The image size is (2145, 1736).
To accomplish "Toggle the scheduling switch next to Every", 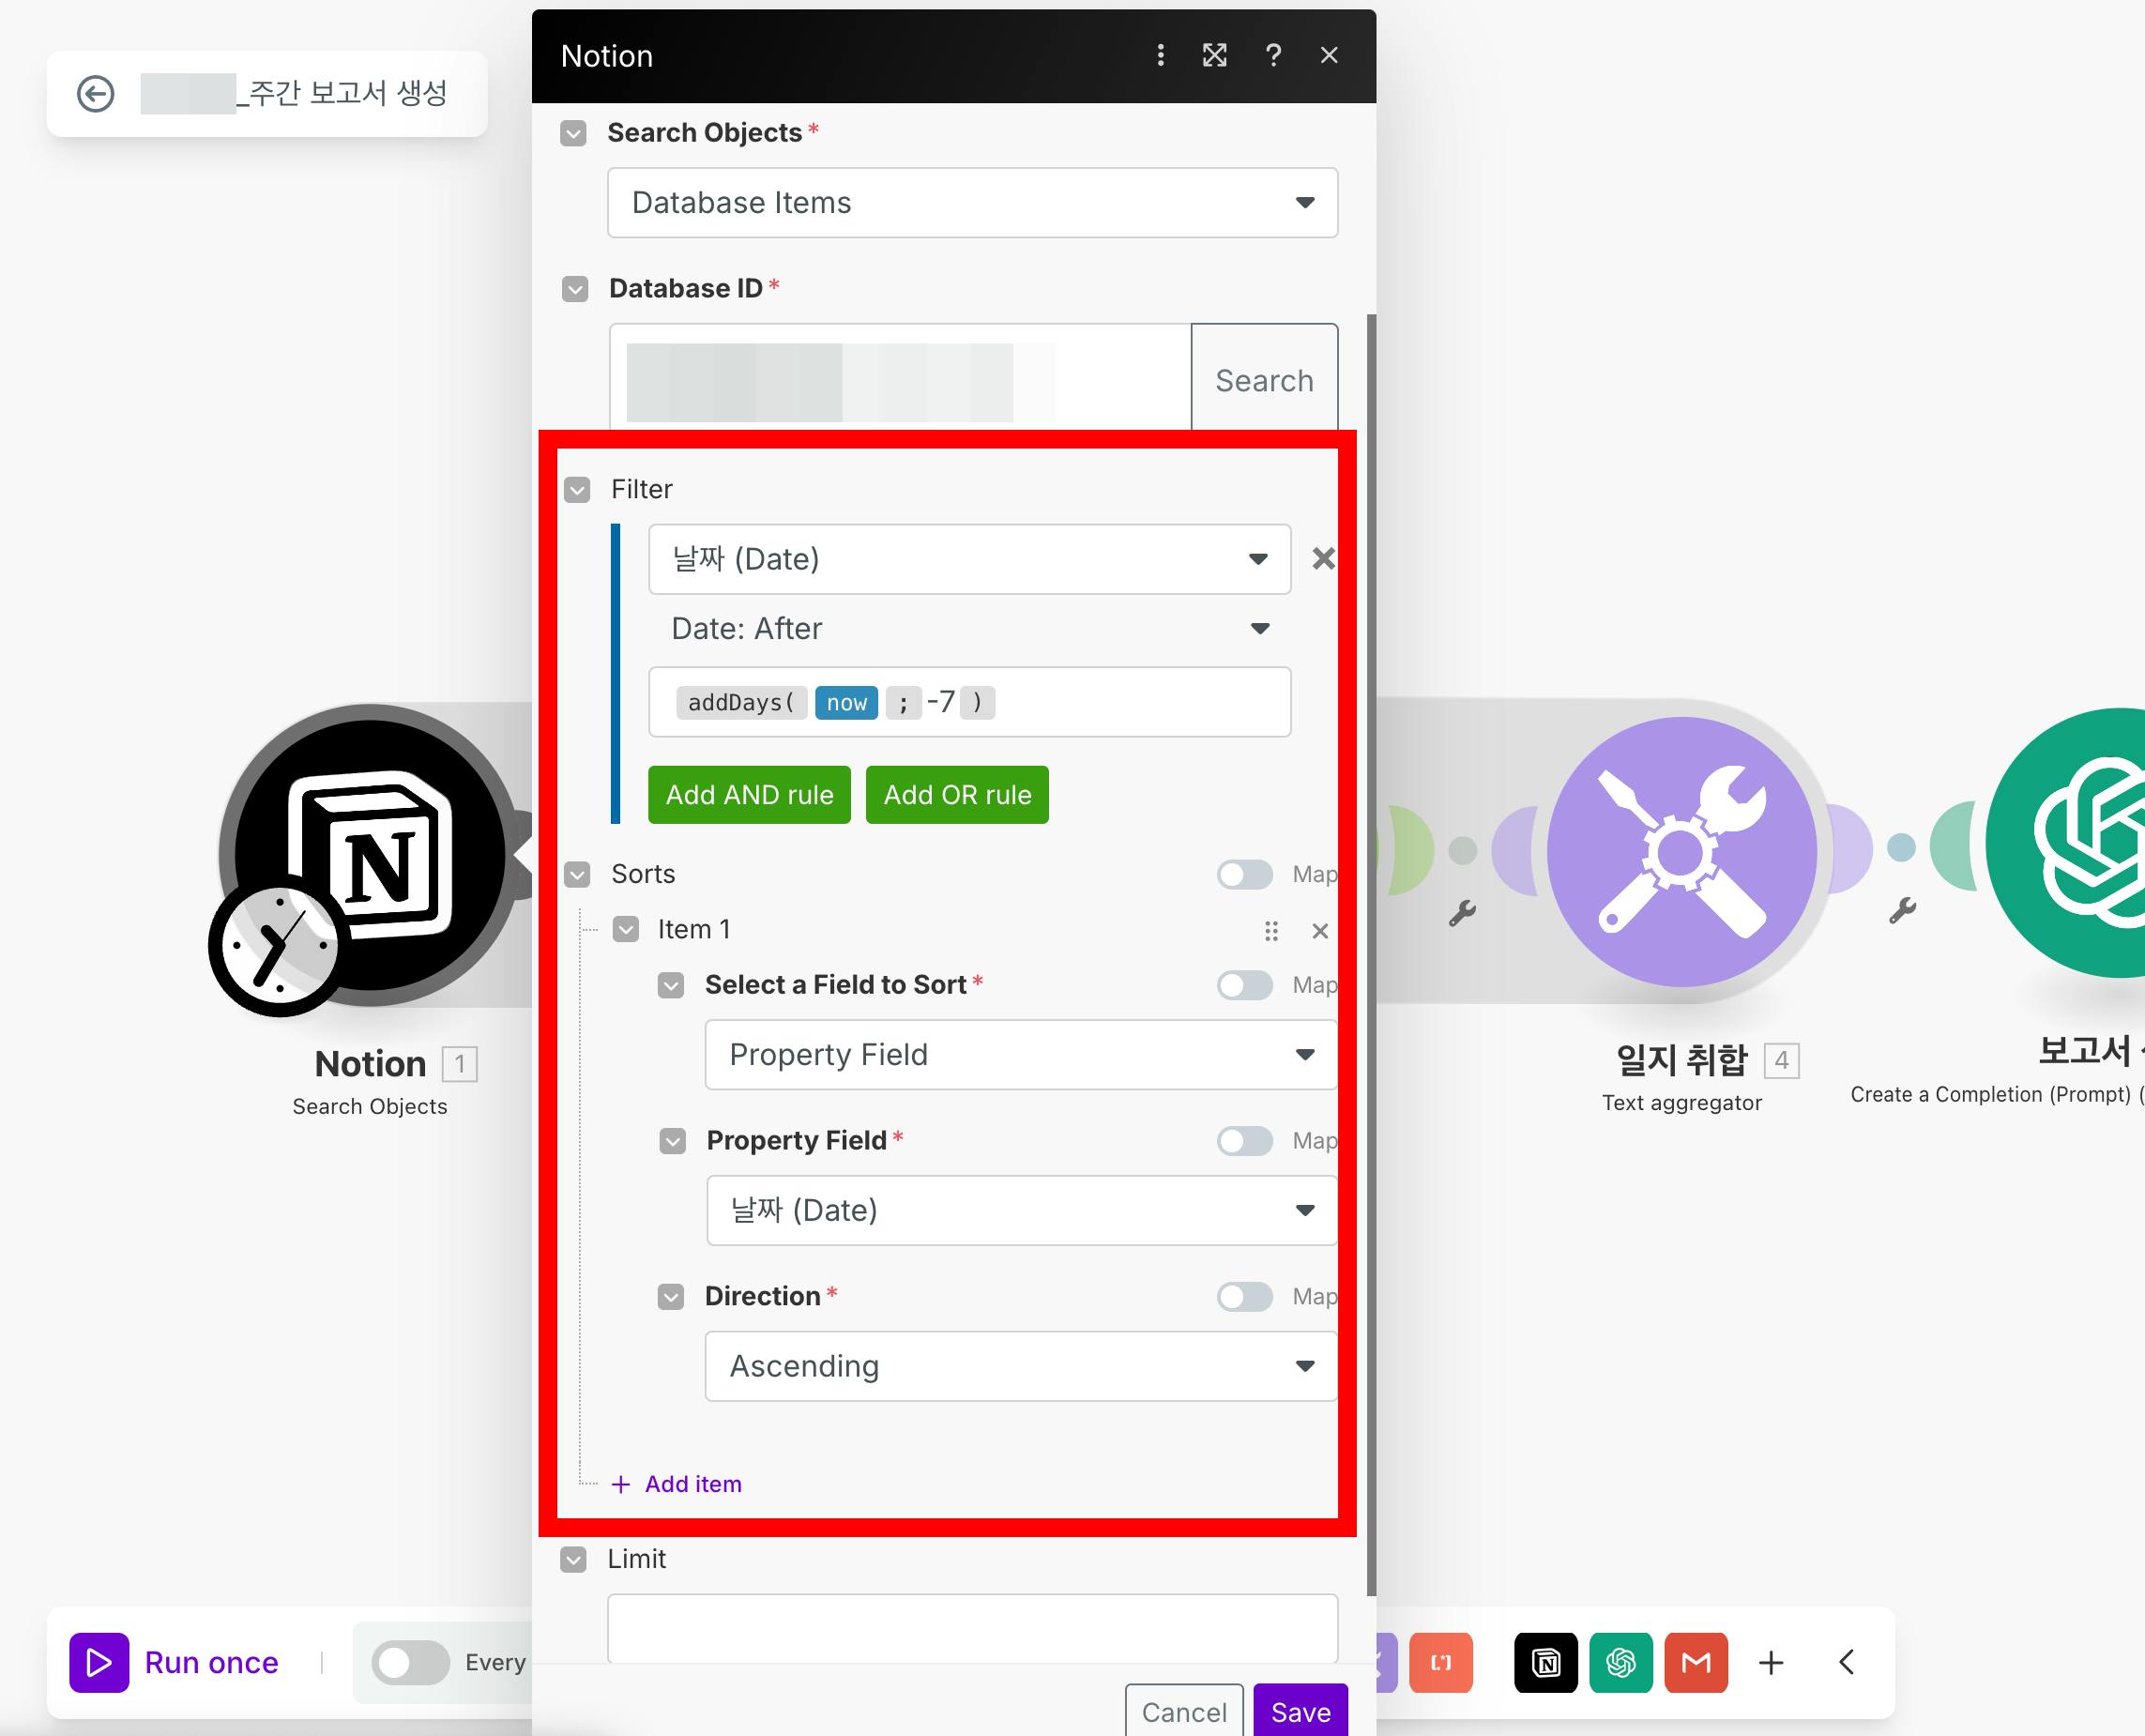I will coord(410,1662).
